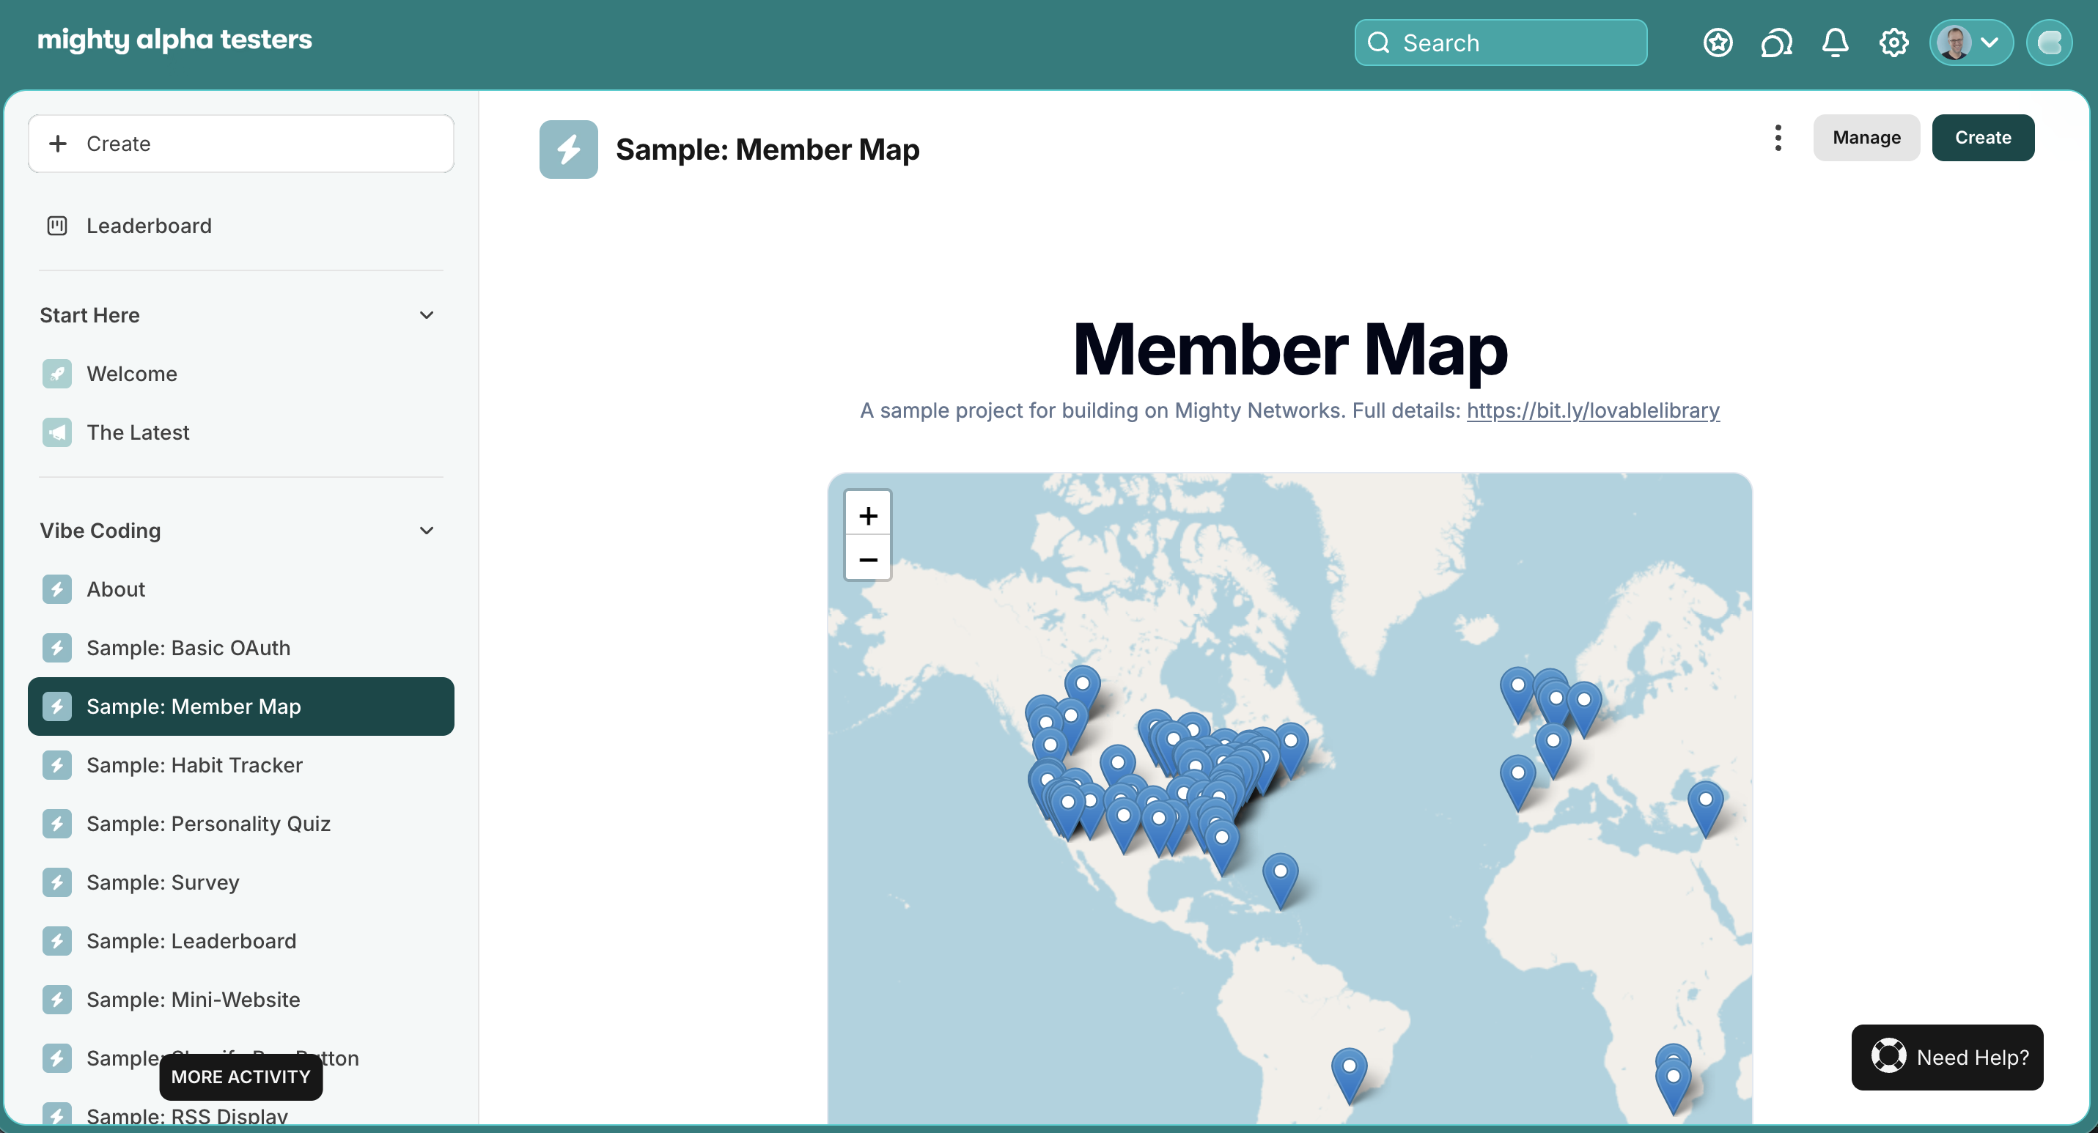Open Sample: Habit Tracker
This screenshot has height=1133, width=2098.
241,764
